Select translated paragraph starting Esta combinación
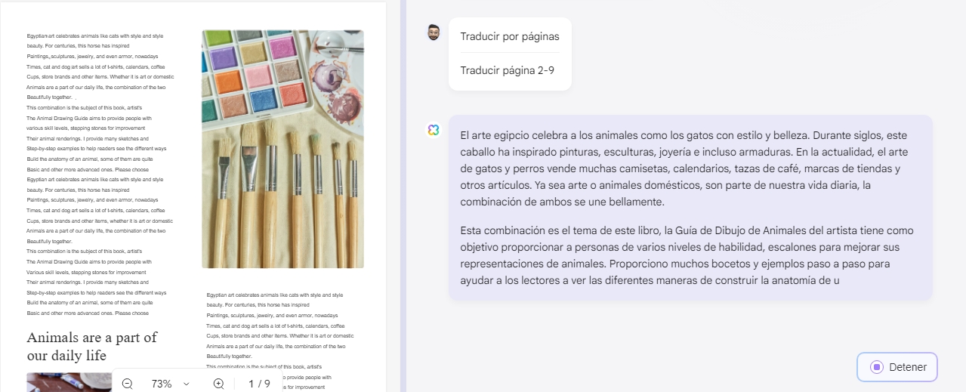 (687, 255)
